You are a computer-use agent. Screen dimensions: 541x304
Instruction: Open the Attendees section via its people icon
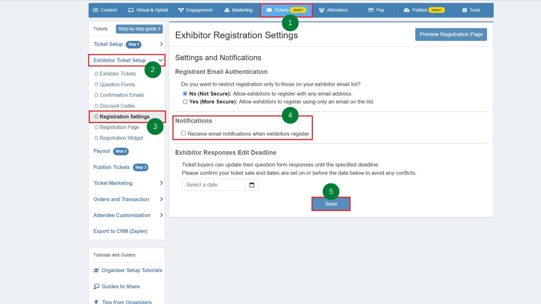[322, 10]
